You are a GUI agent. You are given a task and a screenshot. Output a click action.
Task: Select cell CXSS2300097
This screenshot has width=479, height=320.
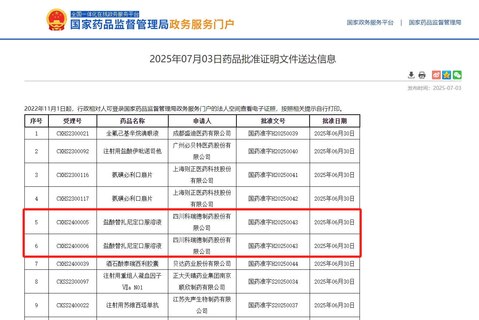click(x=72, y=281)
